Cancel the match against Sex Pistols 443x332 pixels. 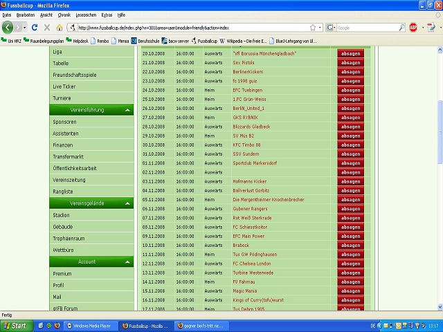(x=350, y=62)
